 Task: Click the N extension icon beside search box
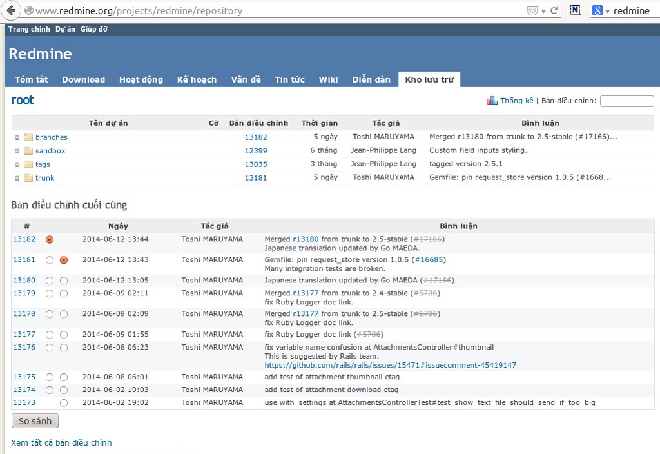click(x=576, y=10)
